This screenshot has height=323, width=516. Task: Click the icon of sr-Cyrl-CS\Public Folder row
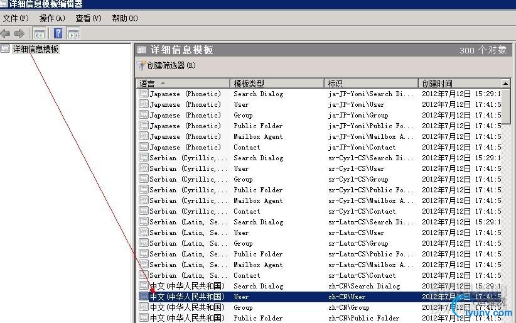pos(144,190)
